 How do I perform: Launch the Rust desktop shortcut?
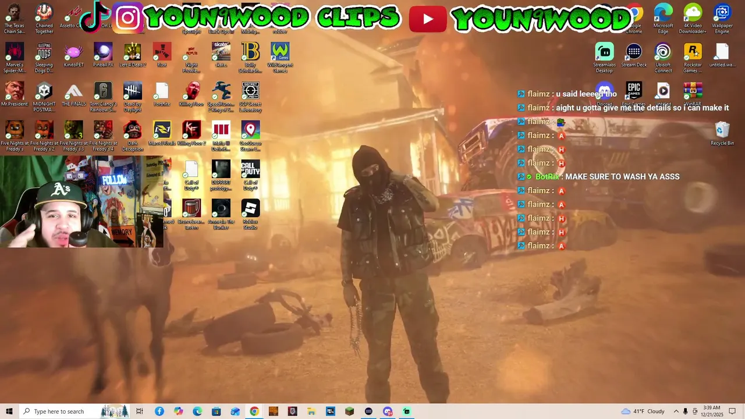162,55
